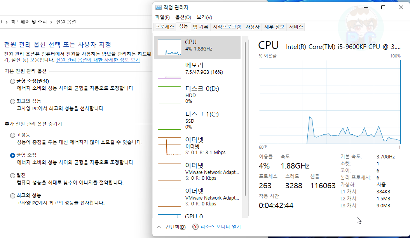Select 최고의 성능 radio under 기본 전원 관리 옵션
Screen dimensions: 410x238
[x=12, y=101]
